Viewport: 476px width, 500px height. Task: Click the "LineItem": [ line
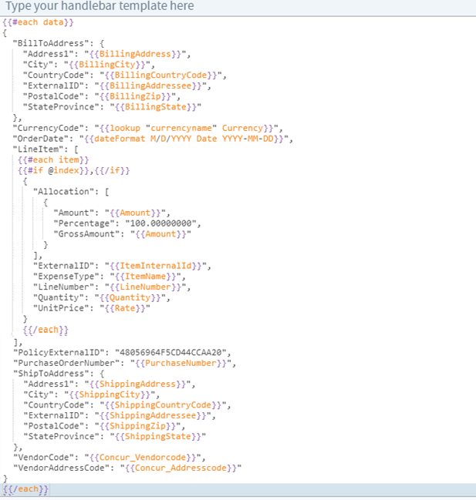[46, 149]
